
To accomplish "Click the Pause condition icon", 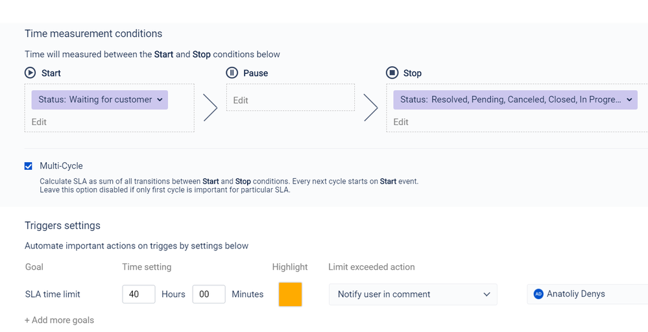I will pyautogui.click(x=232, y=73).
